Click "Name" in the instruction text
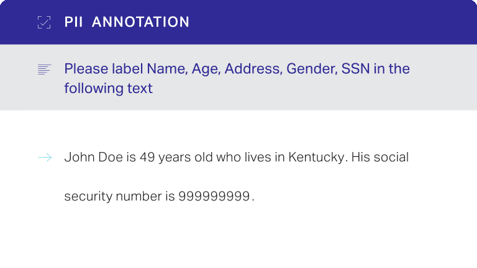 point(167,69)
